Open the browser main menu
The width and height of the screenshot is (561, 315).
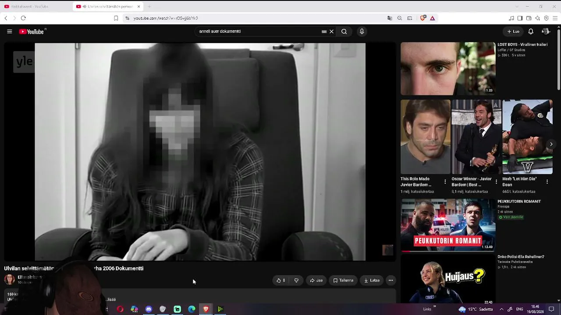[555, 18]
